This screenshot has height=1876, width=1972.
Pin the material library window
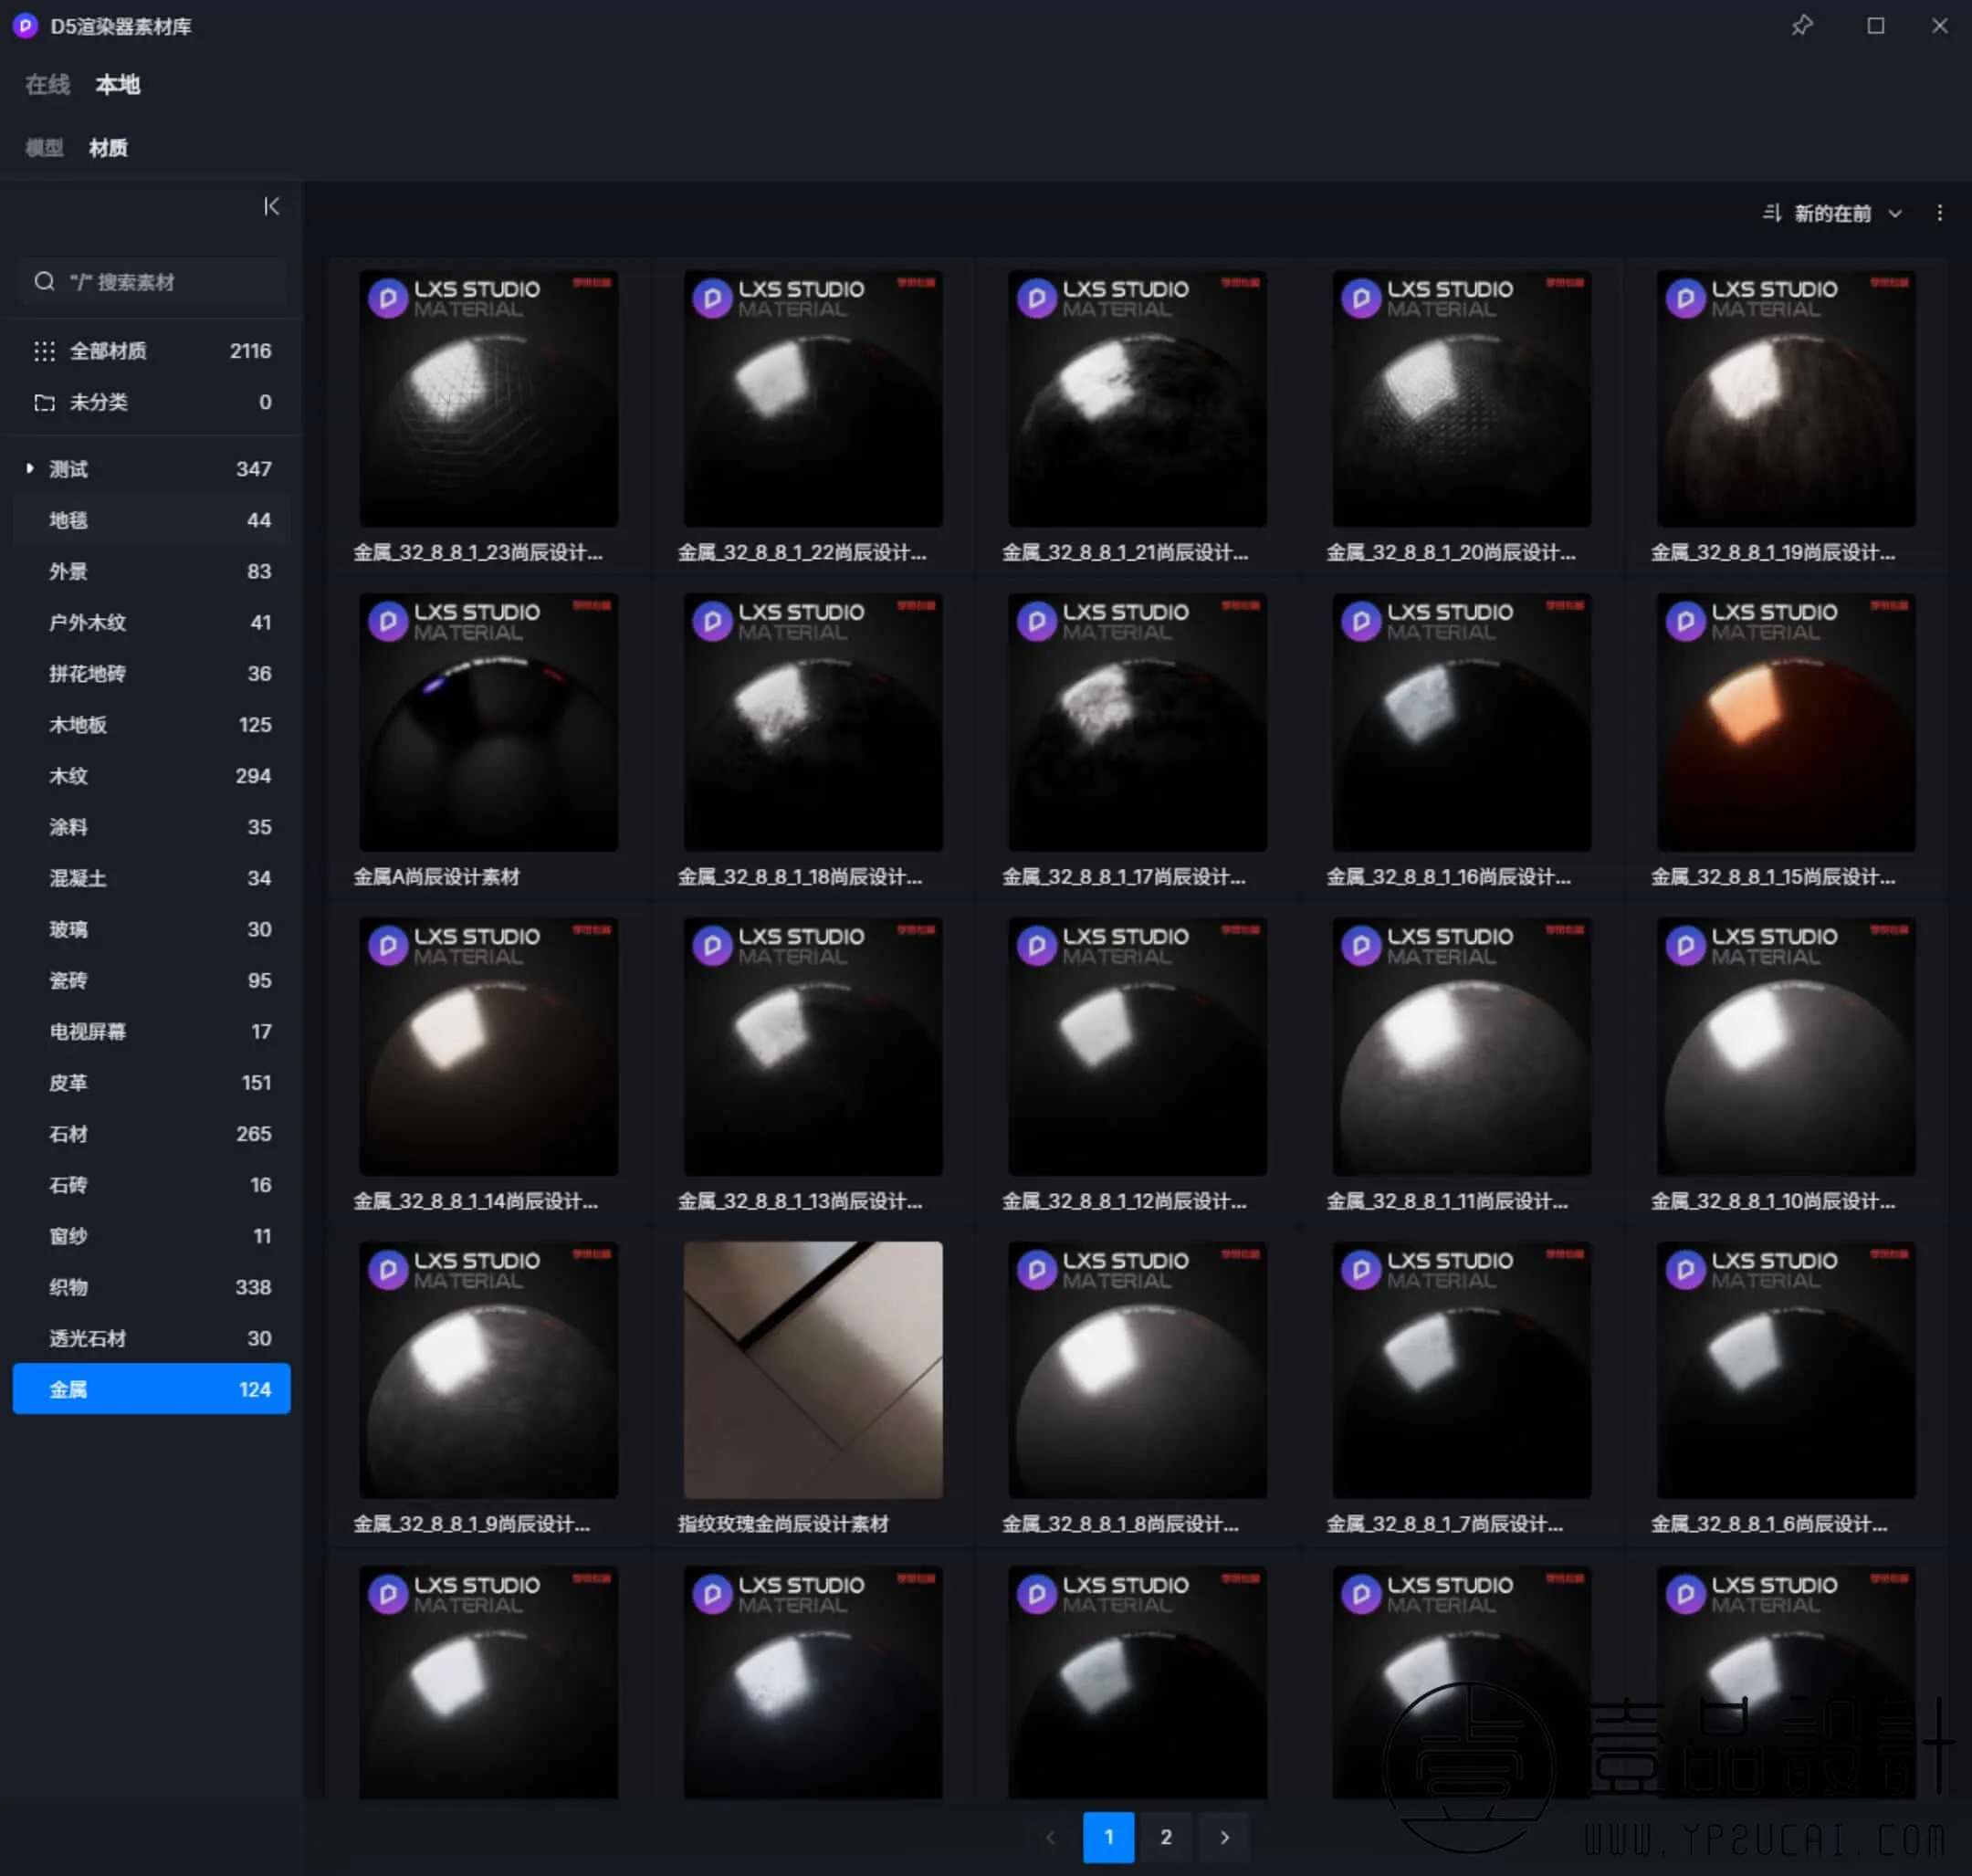pyautogui.click(x=1801, y=25)
